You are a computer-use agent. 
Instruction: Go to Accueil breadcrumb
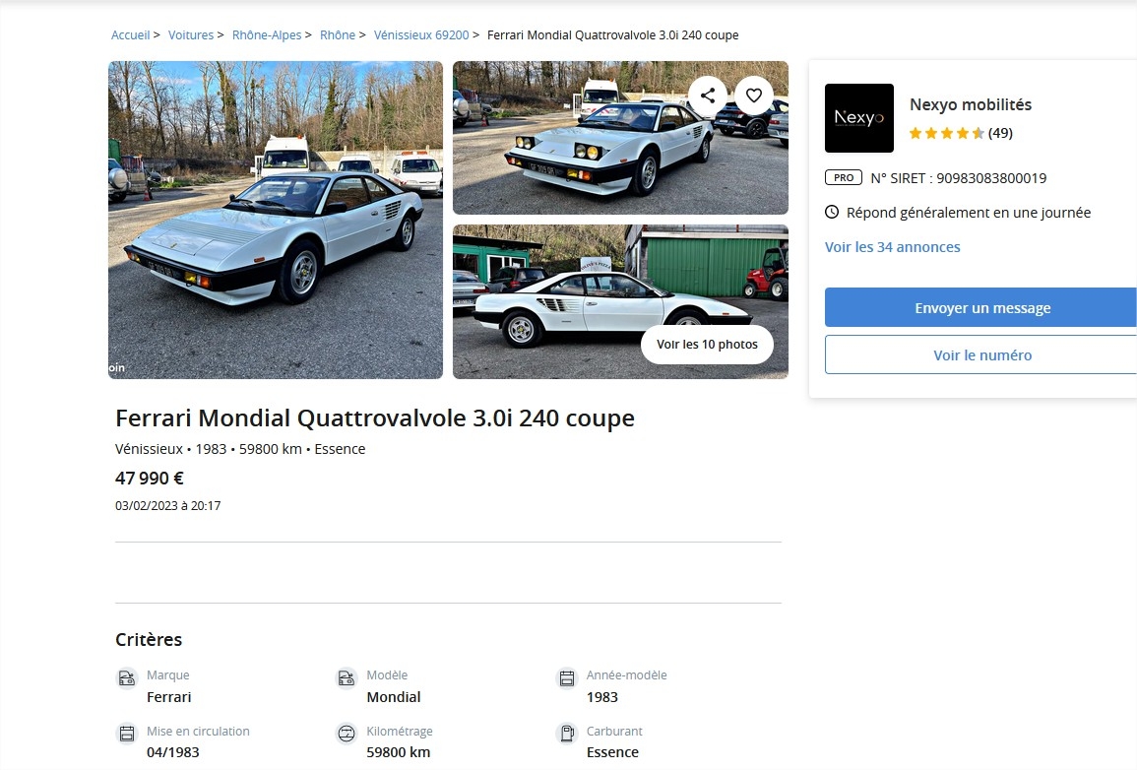coord(131,34)
